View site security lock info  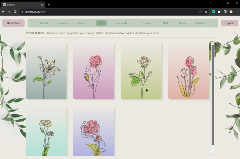point(22,12)
